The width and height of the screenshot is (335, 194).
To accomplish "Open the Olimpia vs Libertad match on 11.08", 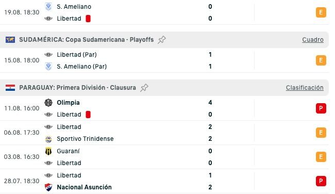I will [x=164, y=108].
